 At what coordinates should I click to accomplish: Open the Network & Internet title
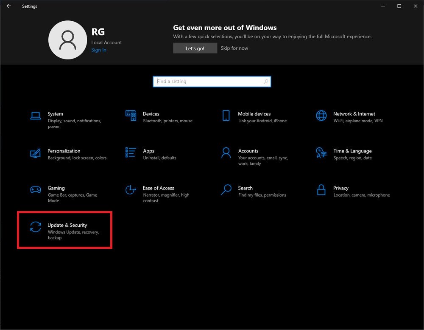[354, 114]
